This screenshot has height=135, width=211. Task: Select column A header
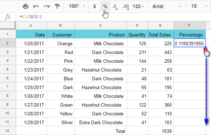pyautogui.click(x=31, y=26)
